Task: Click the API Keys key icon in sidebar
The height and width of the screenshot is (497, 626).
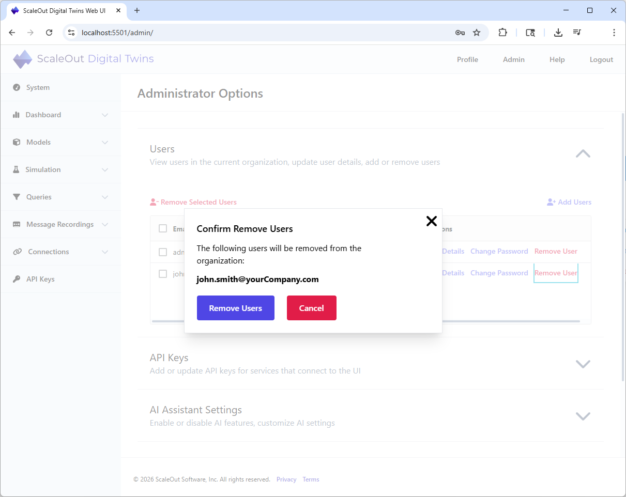Action: 17,279
